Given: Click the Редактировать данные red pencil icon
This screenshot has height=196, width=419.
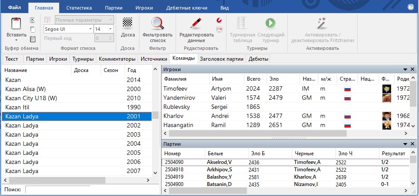Looking at the screenshot, I should [196, 23].
